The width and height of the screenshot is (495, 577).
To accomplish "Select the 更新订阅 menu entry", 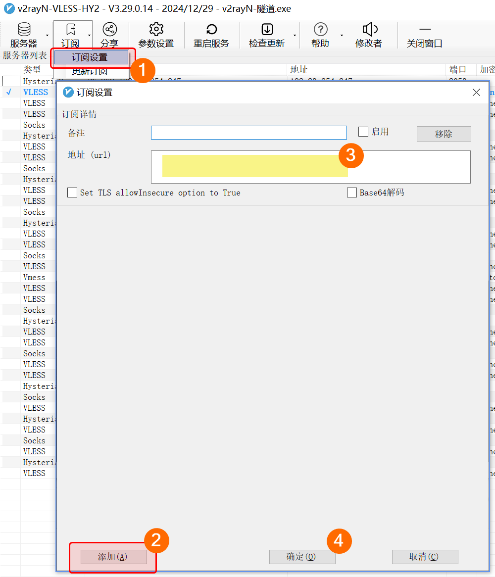I will click(x=90, y=71).
